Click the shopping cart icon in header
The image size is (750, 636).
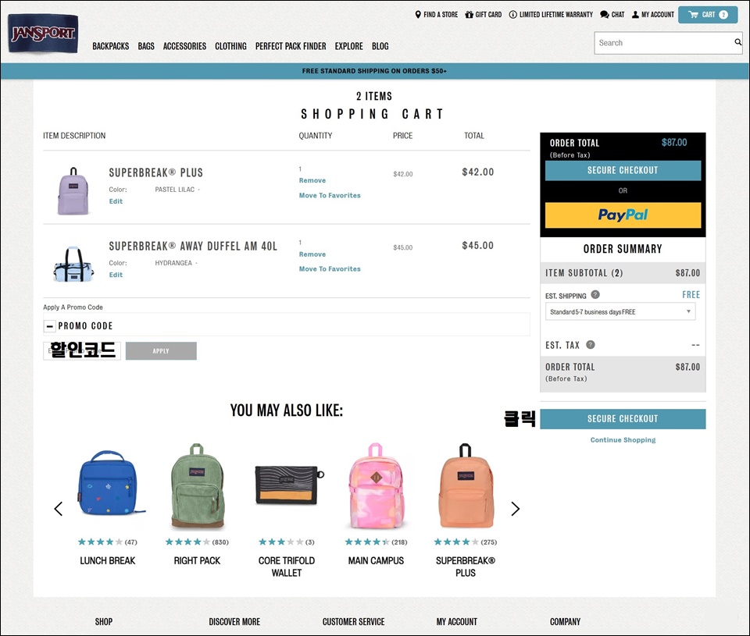[x=693, y=14]
